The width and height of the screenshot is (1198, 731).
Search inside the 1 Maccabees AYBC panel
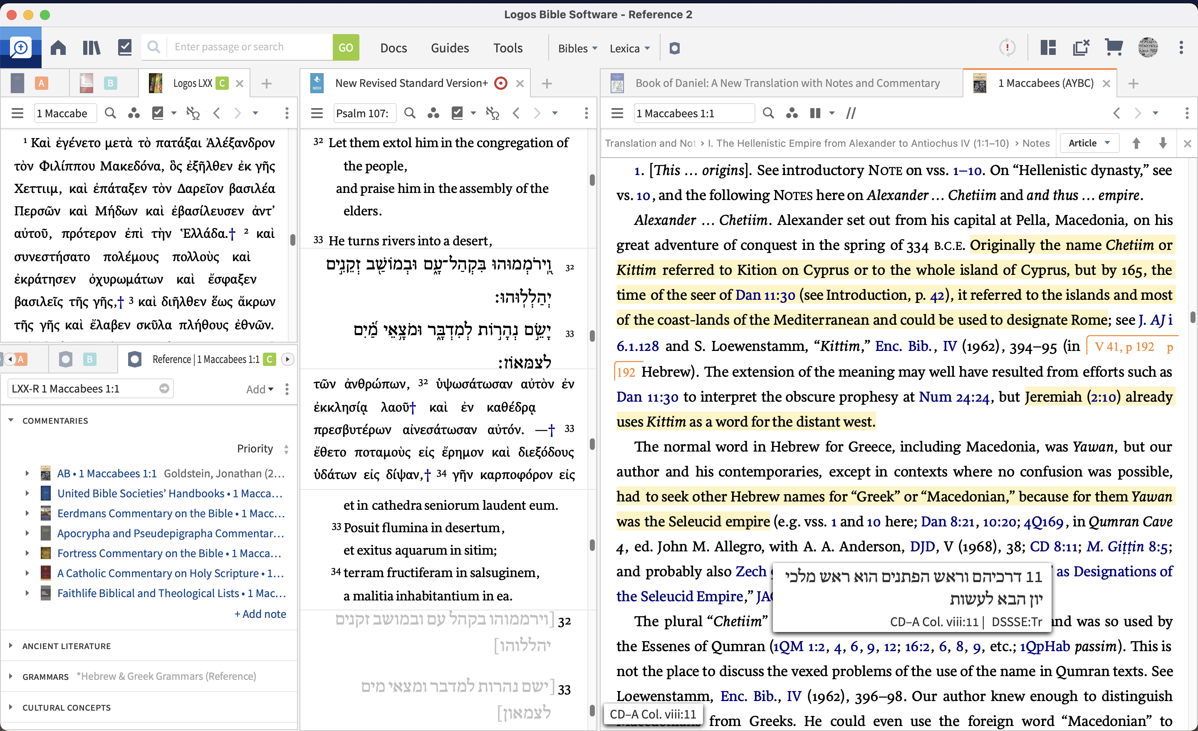click(x=768, y=113)
